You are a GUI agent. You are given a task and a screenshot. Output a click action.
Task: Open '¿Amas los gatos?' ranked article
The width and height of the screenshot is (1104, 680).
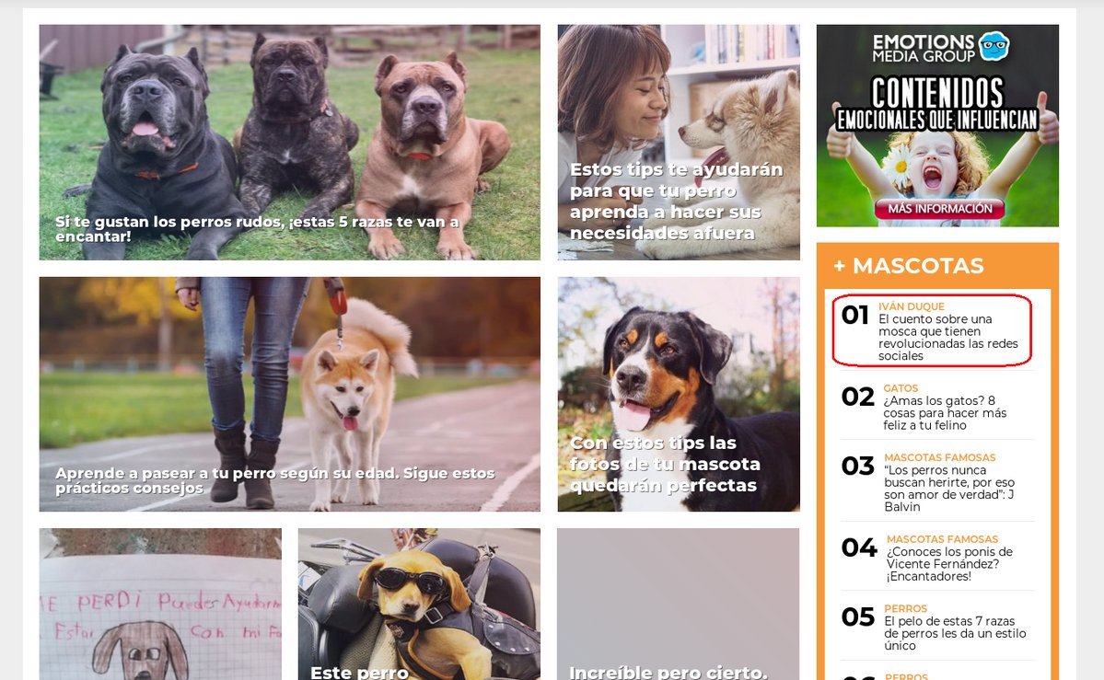tap(945, 413)
